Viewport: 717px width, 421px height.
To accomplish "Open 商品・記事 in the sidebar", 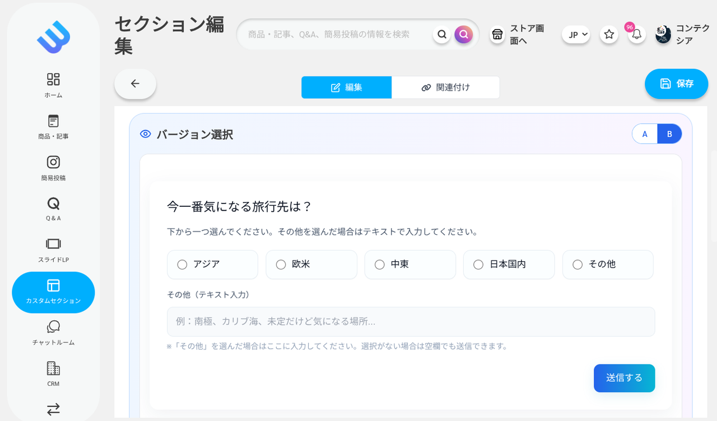I will pos(53,127).
